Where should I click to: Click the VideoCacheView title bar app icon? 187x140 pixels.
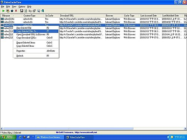(x=2, y=2)
